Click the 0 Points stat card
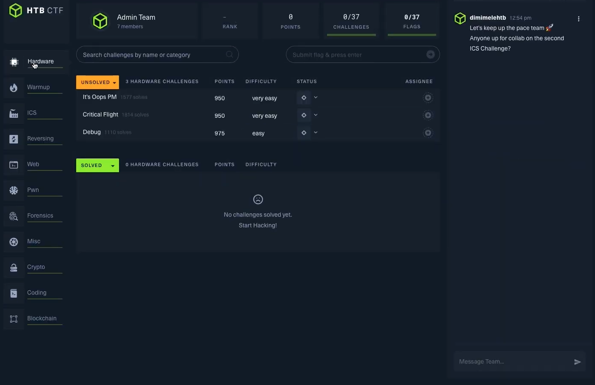 pyautogui.click(x=291, y=21)
